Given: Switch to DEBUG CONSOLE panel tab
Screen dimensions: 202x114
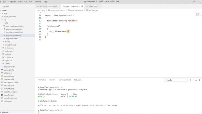Looking at the screenshot, I should pos(65,80).
